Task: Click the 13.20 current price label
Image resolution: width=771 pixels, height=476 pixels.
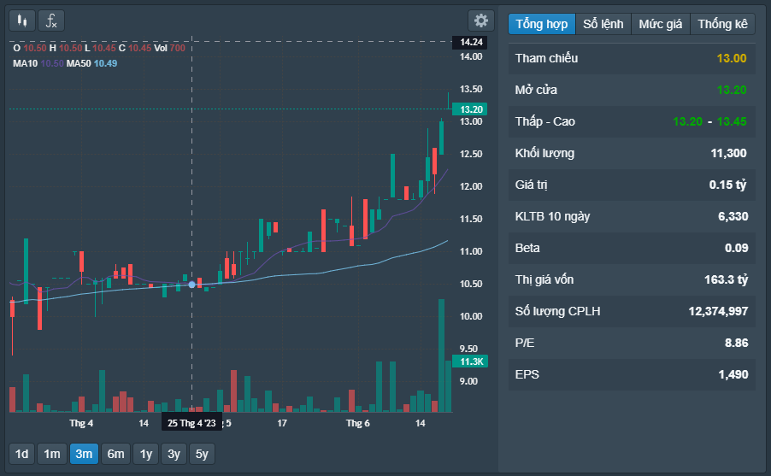Action: click(472, 109)
